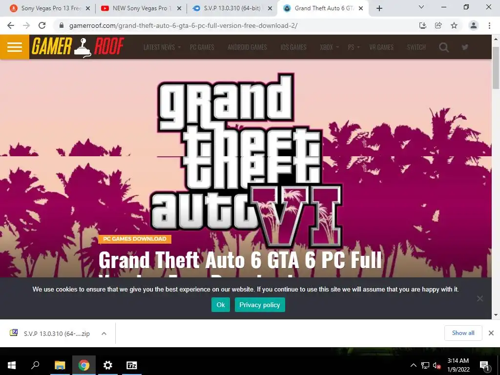Expand the Latest News menu
The height and width of the screenshot is (375, 500).
click(x=162, y=47)
